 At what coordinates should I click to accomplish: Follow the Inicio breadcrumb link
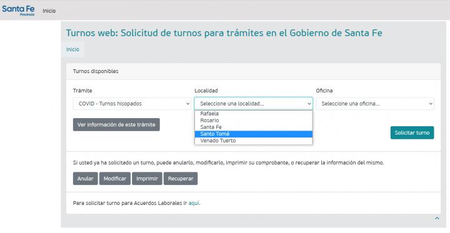(72, 49)
